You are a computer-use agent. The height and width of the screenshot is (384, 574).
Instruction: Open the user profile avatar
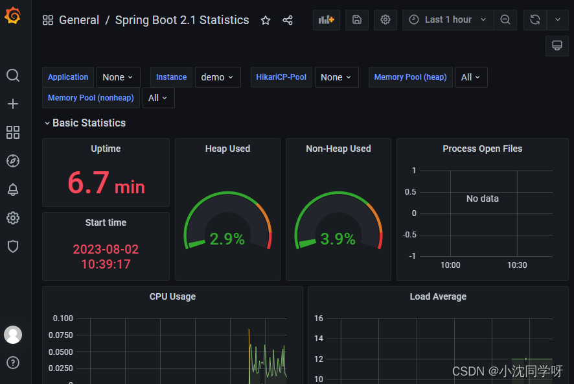coord(13,335)
